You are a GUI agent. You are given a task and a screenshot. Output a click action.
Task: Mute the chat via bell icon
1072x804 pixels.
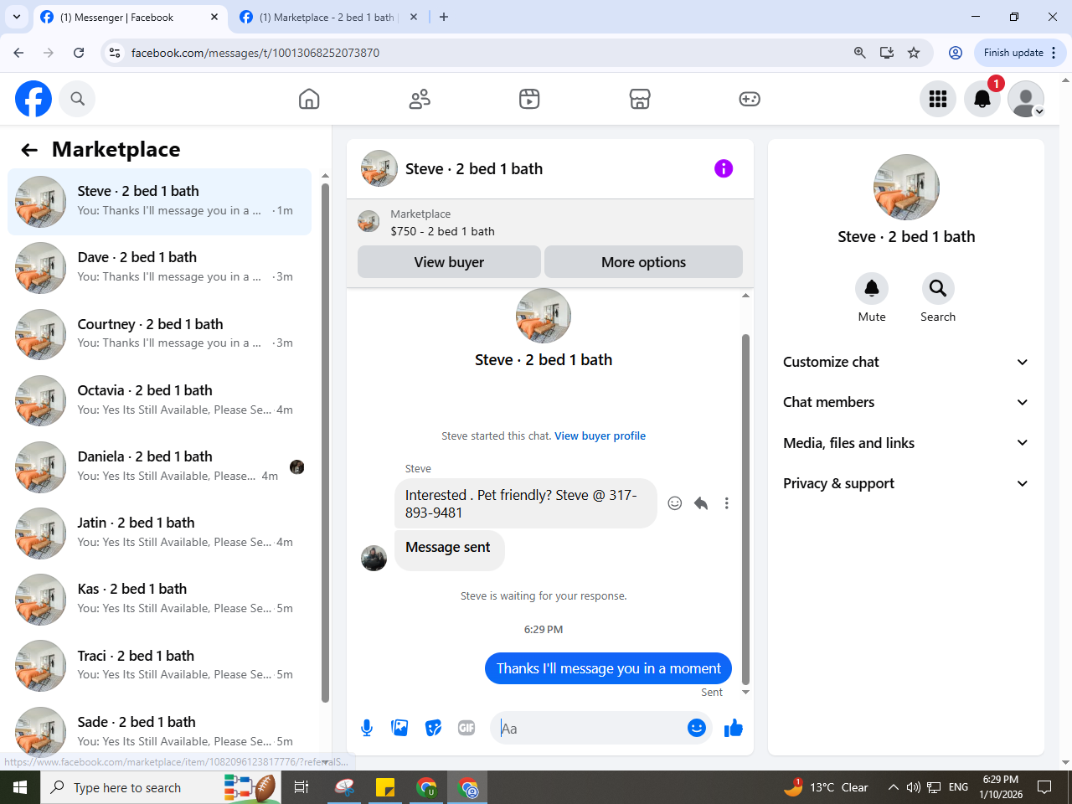coord(872,288)
